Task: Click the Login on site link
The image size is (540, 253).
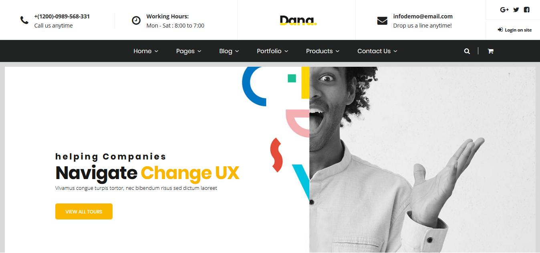Action: (518, 30)
